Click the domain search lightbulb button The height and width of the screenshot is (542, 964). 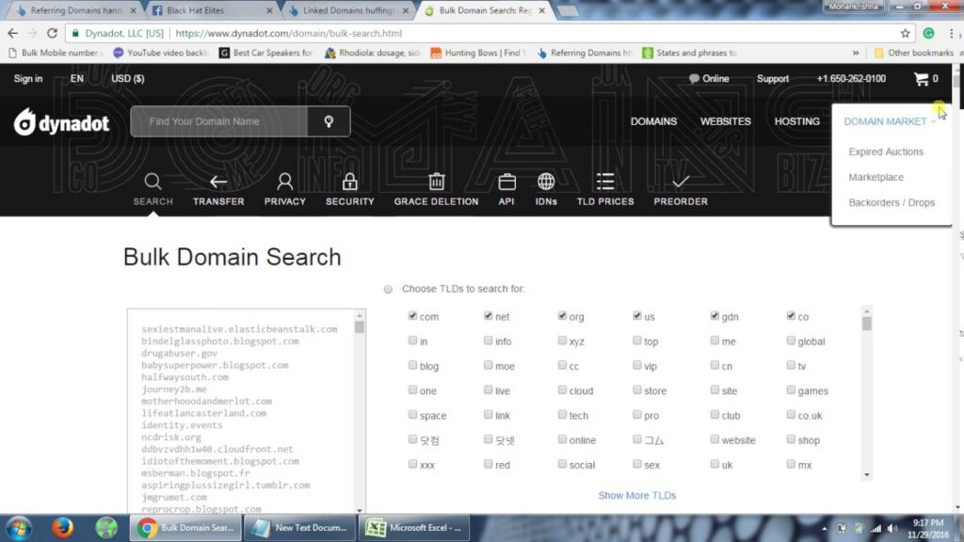click(x=329, y=121)
